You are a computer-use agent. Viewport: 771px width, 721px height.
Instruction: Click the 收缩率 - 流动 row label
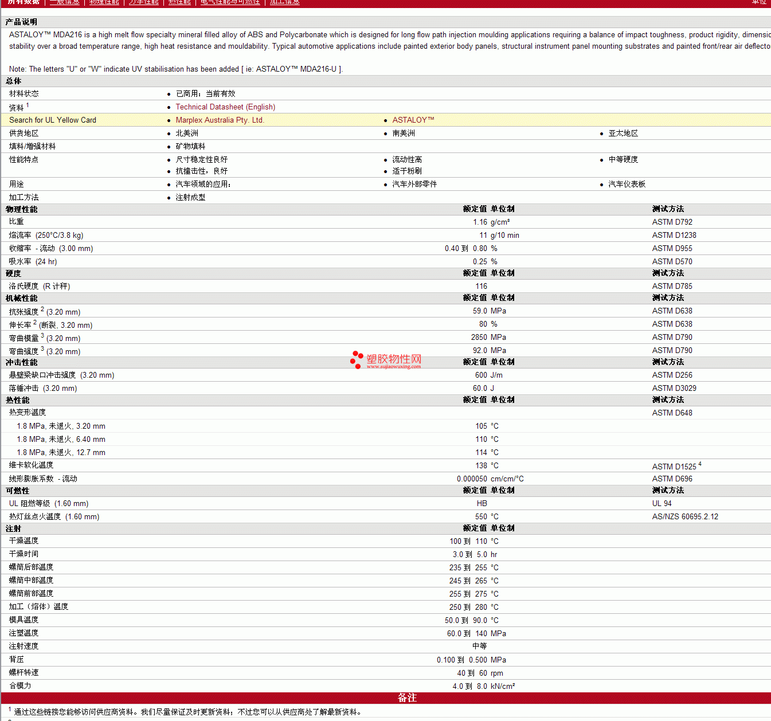pyautogui.click(x=51, y=249)
